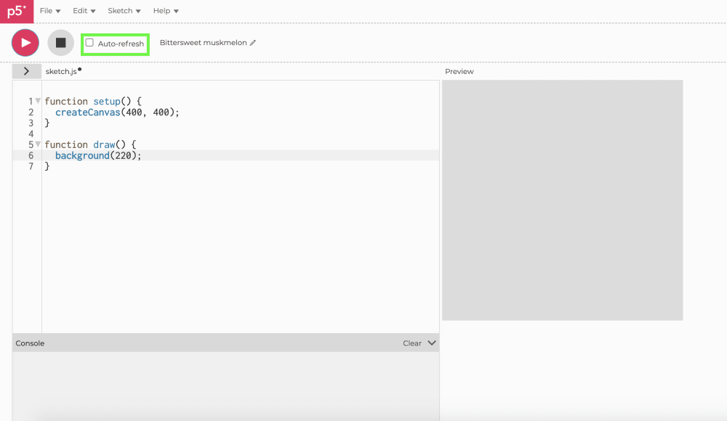Click the function setup() line

93,102
